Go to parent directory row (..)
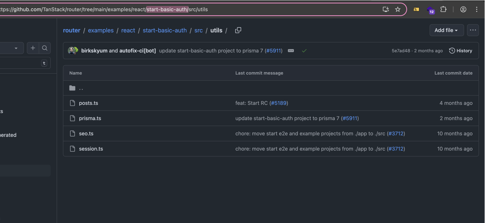The width and height of the screenshot is (485, 223). [81, 88]
